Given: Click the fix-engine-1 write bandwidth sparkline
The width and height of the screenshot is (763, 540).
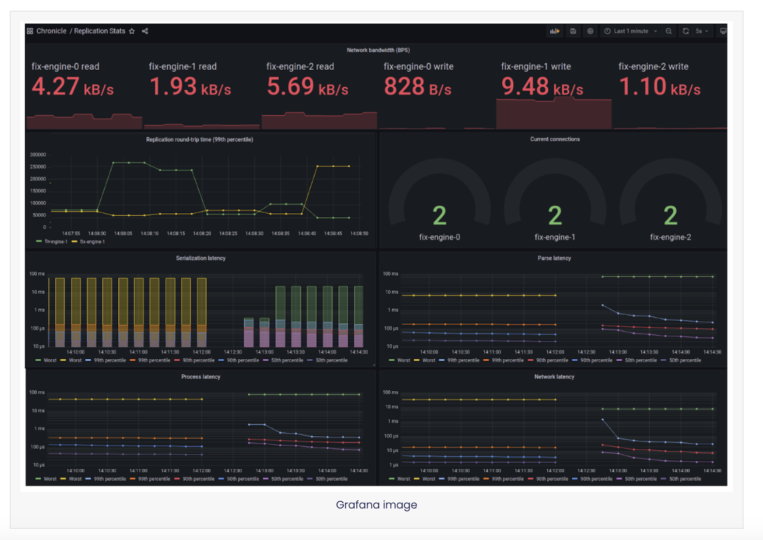Looking at the screenshot, I should point(554,113).
